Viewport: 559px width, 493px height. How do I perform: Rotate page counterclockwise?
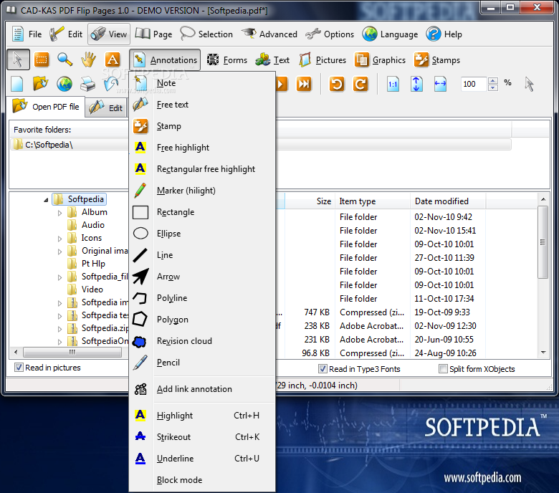(337, 84)
